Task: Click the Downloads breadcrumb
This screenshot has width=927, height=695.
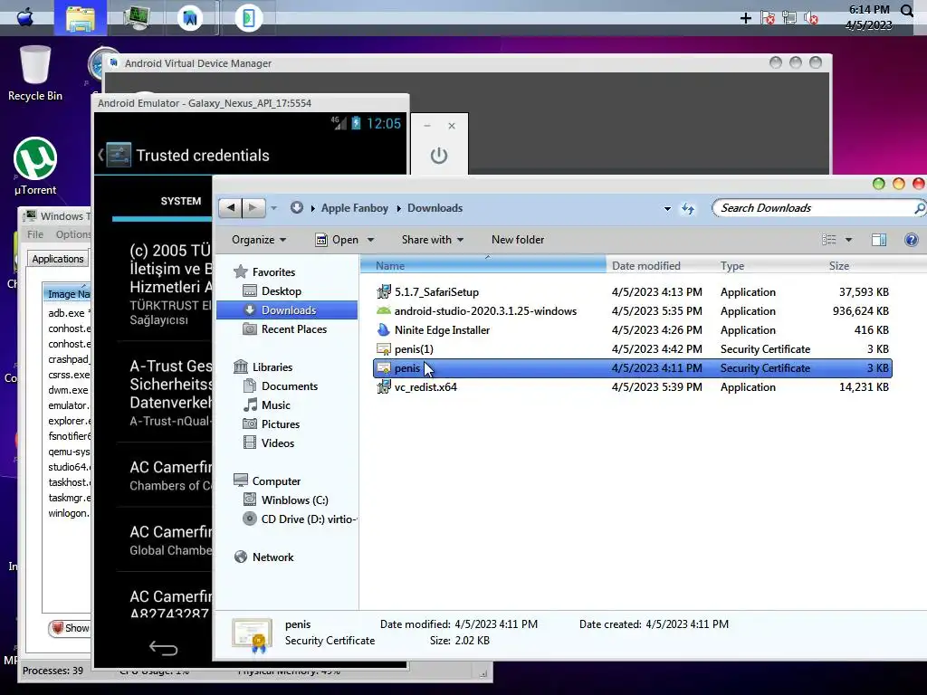Action: (x=435, y=208)
